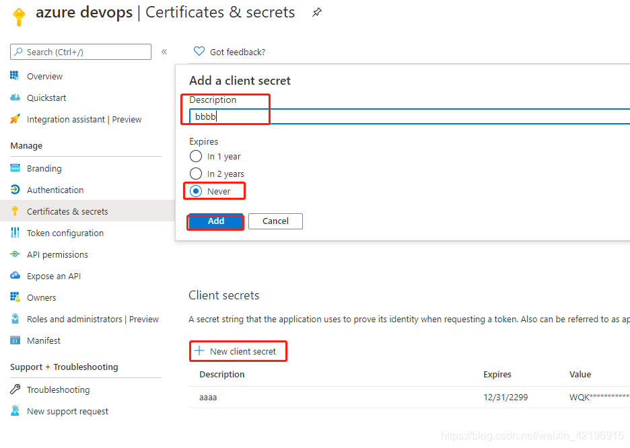Click the Value column header
The height and width of the screenshot is (448, 630).
click(580, 375)
